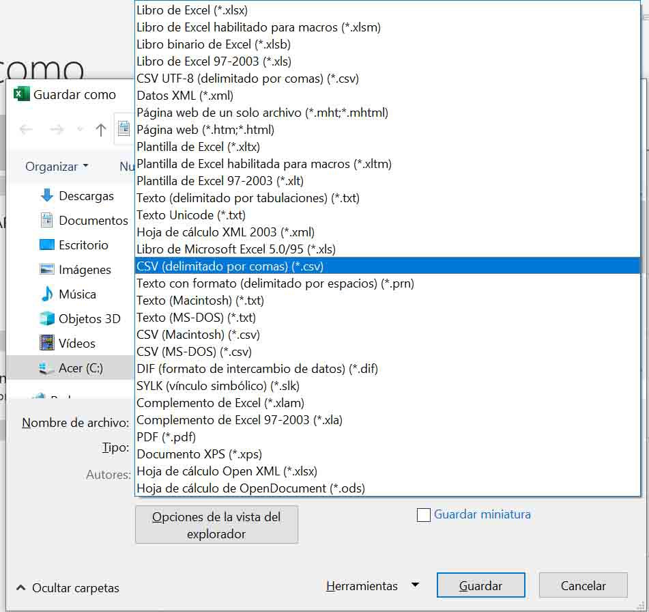Screen dimensions: 649x612
Task: Choose Complemento de Excel (*.xlam)
Action: click(388, 403)
